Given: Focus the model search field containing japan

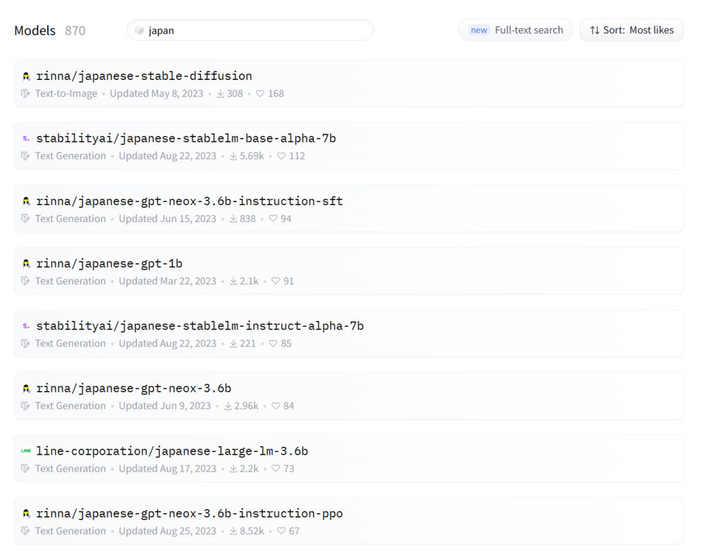Looking at the screenshot, I should [250, 30].
